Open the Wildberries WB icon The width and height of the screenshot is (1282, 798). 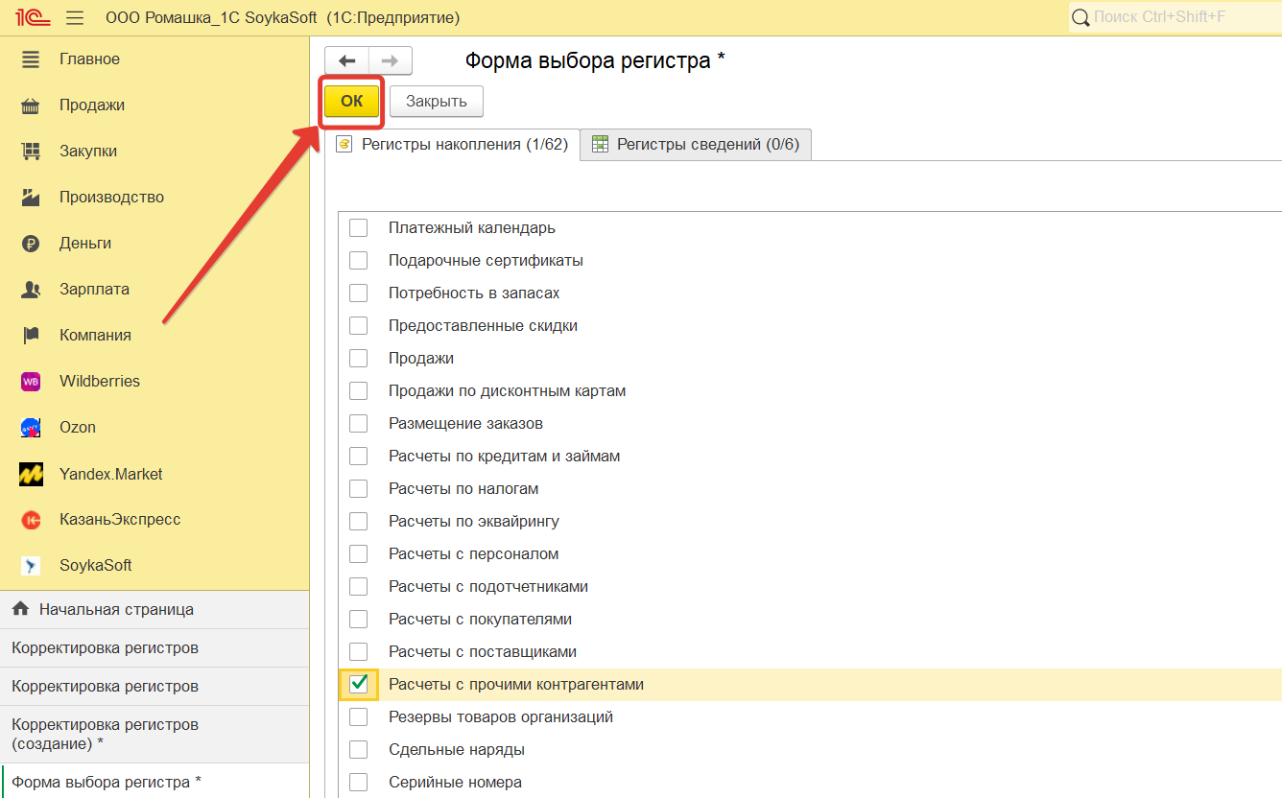pyautogui.click(x=31, y=382)
